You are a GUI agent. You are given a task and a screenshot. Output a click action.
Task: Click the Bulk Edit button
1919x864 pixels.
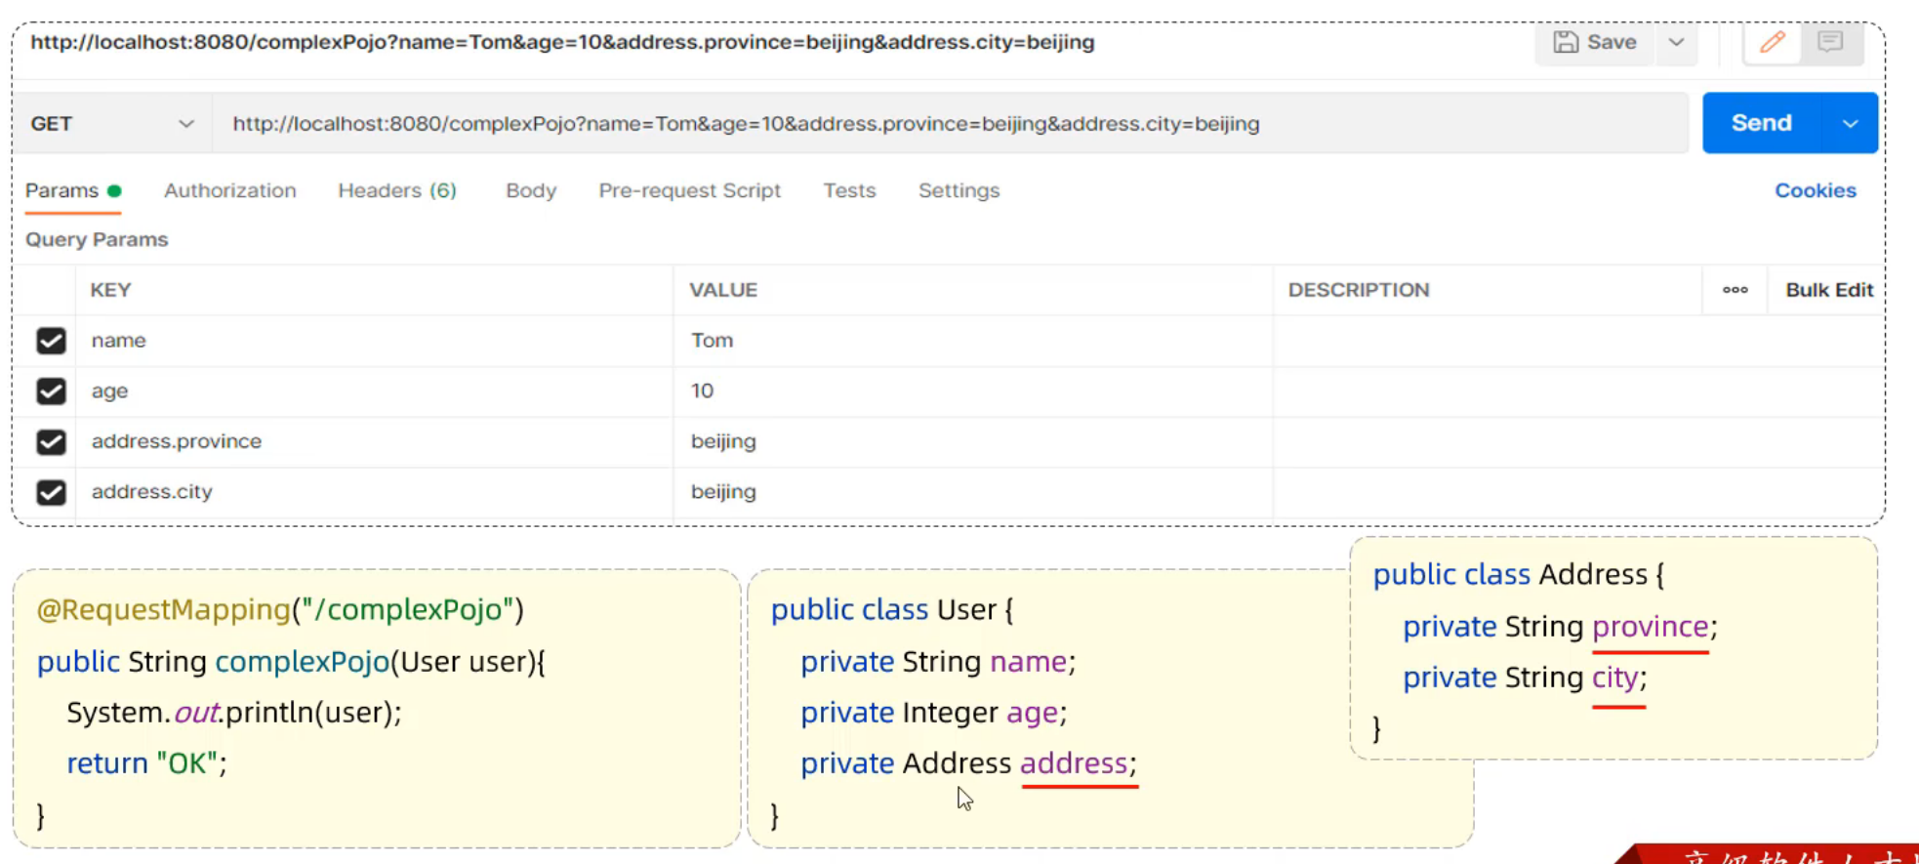click(1828, 290)
